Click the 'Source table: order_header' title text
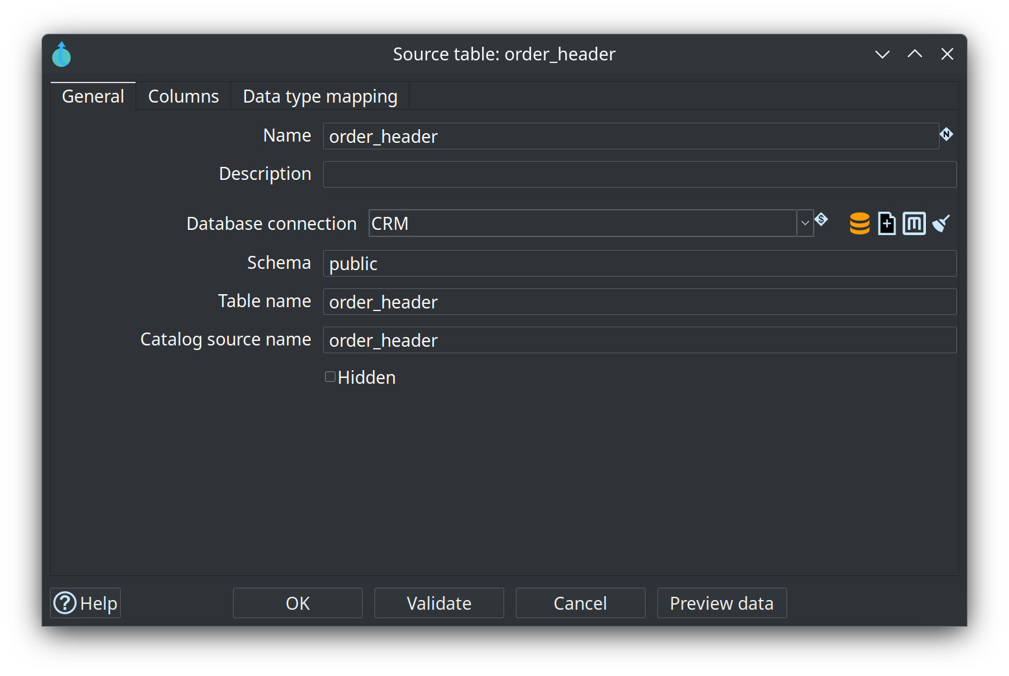The height and width of the screenshot is (676, 1009). point(504,54)
